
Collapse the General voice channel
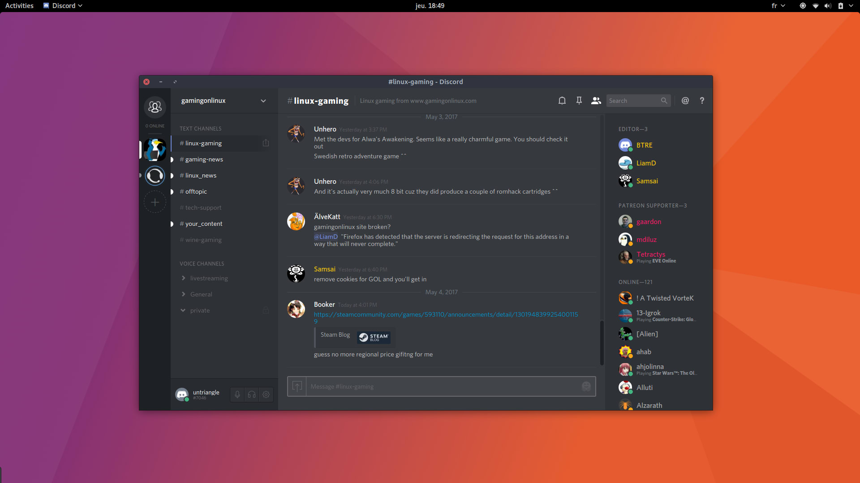184,294
